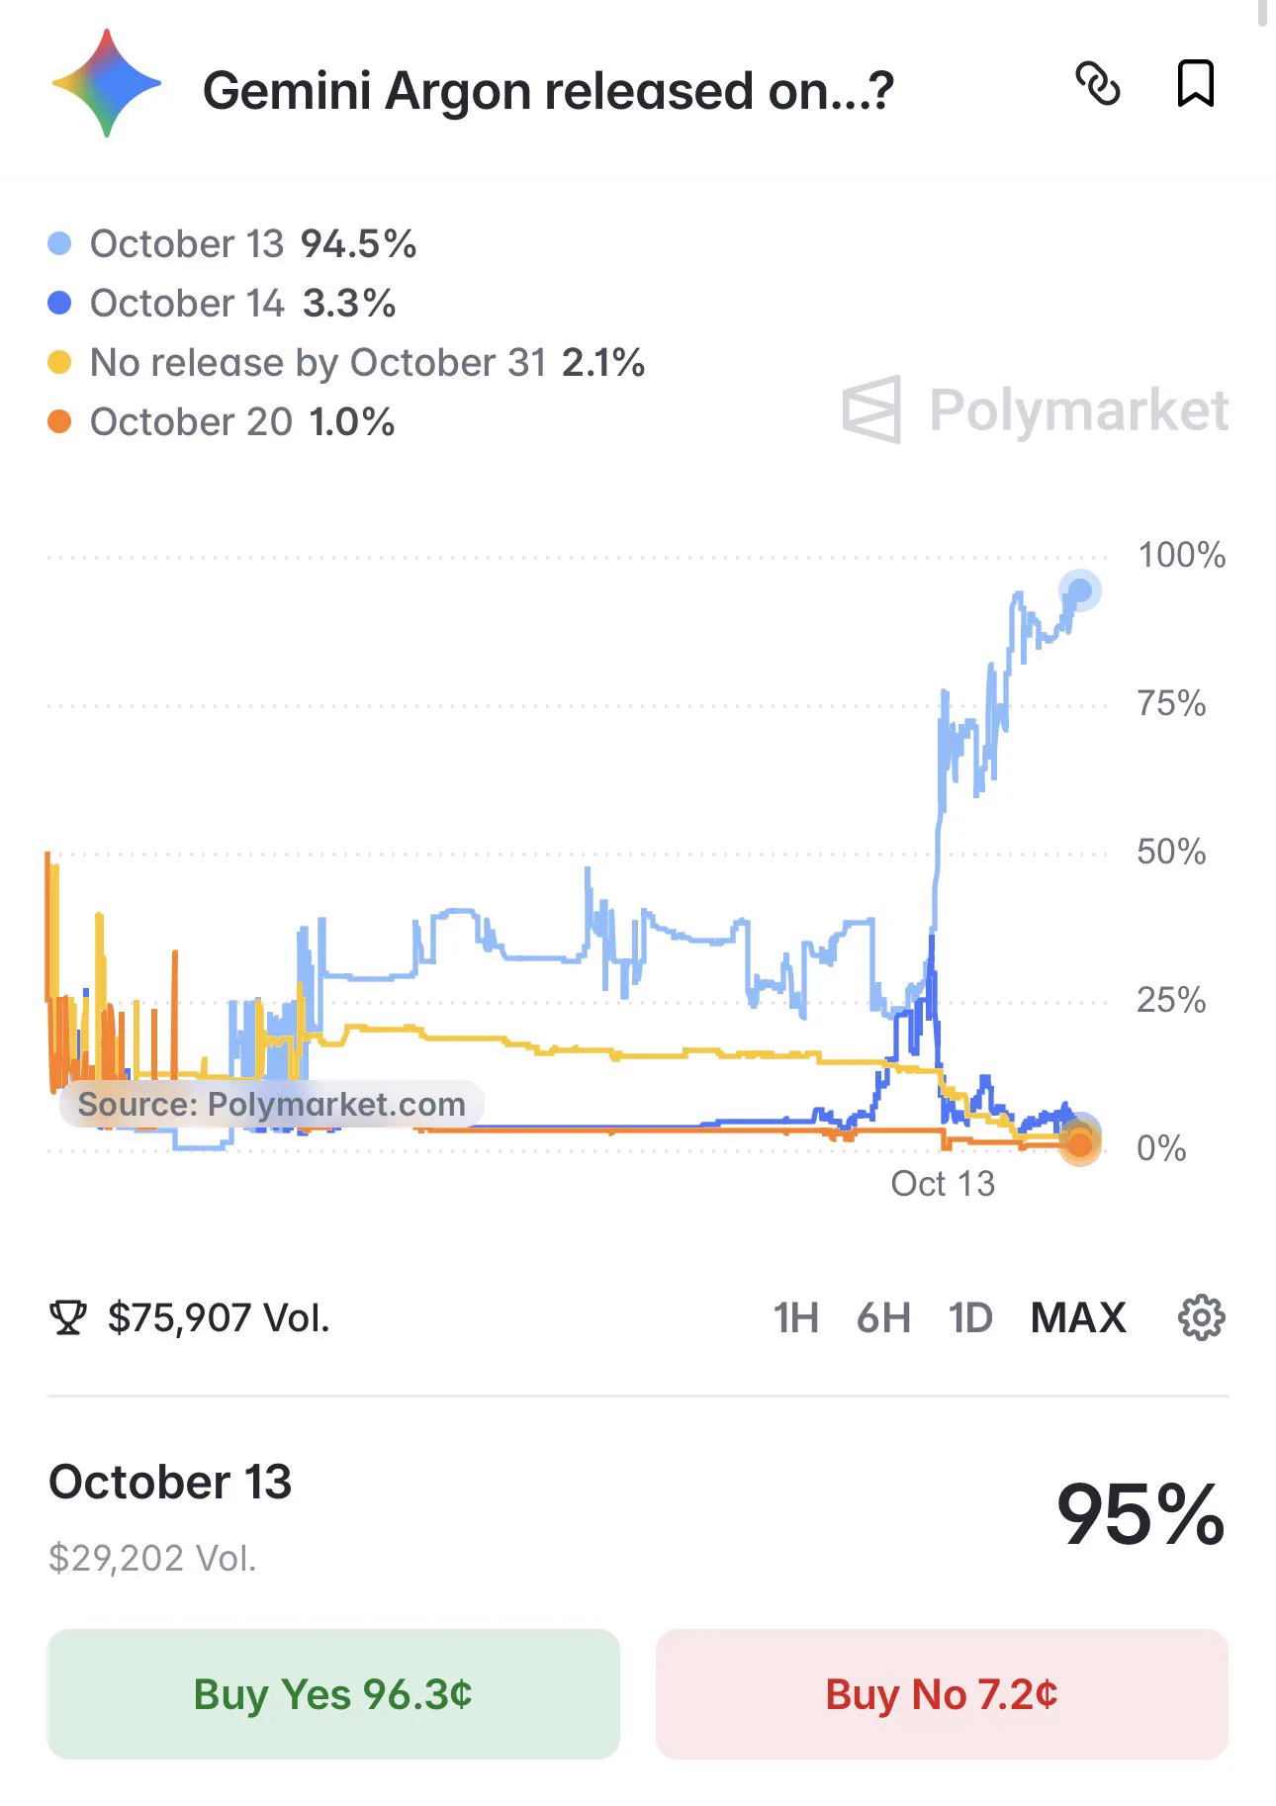Click the Oct 13 axis date label

[x=943, y=1183]
